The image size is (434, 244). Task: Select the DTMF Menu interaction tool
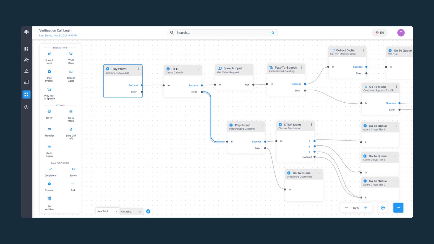click(71, 58)
